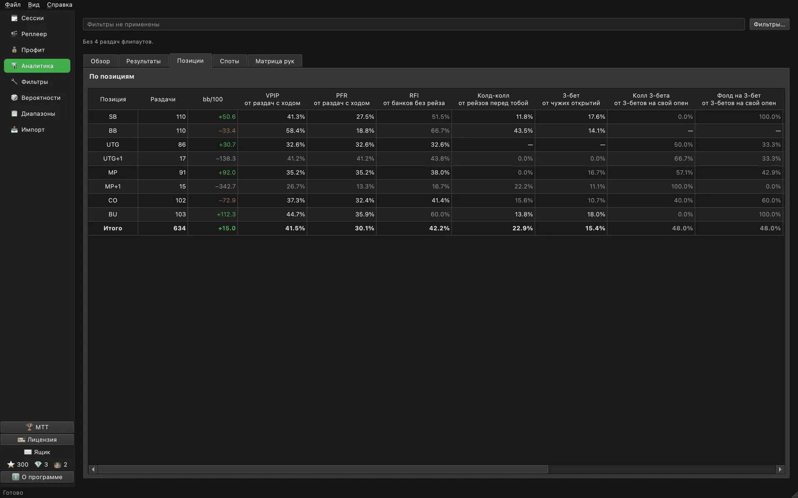
Task: Open the Сессии sidebar section
Action: [37, 18]
